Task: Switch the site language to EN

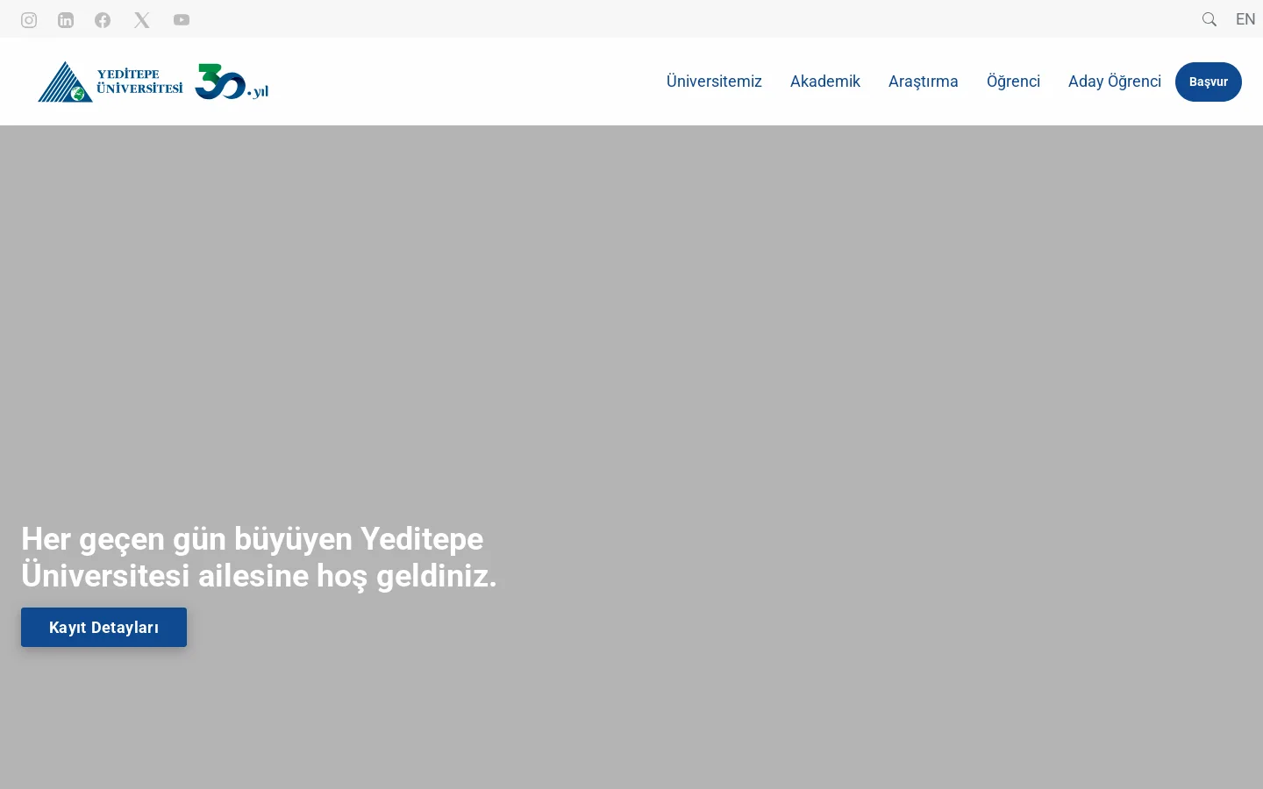Action: (1245, 19)
